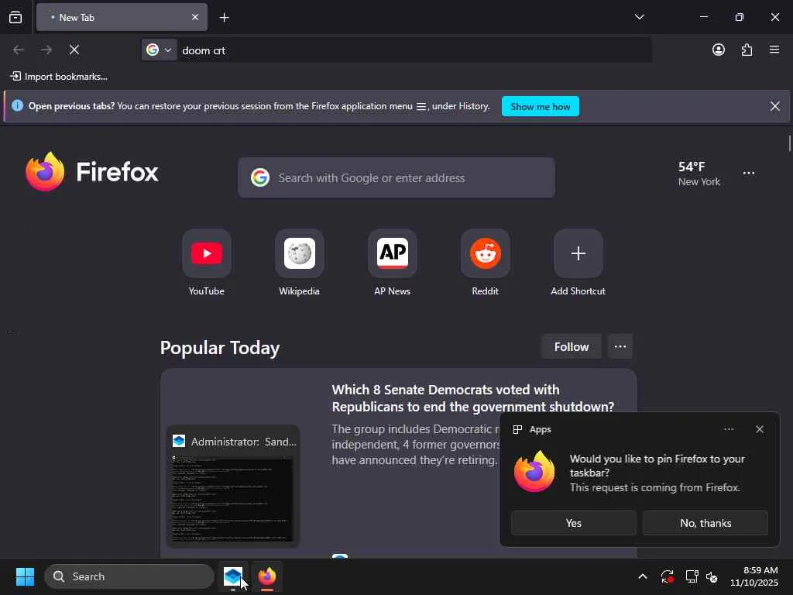Open a new tab with plus button
This screenshot has height=595, width=793.
tap(224, 18)
